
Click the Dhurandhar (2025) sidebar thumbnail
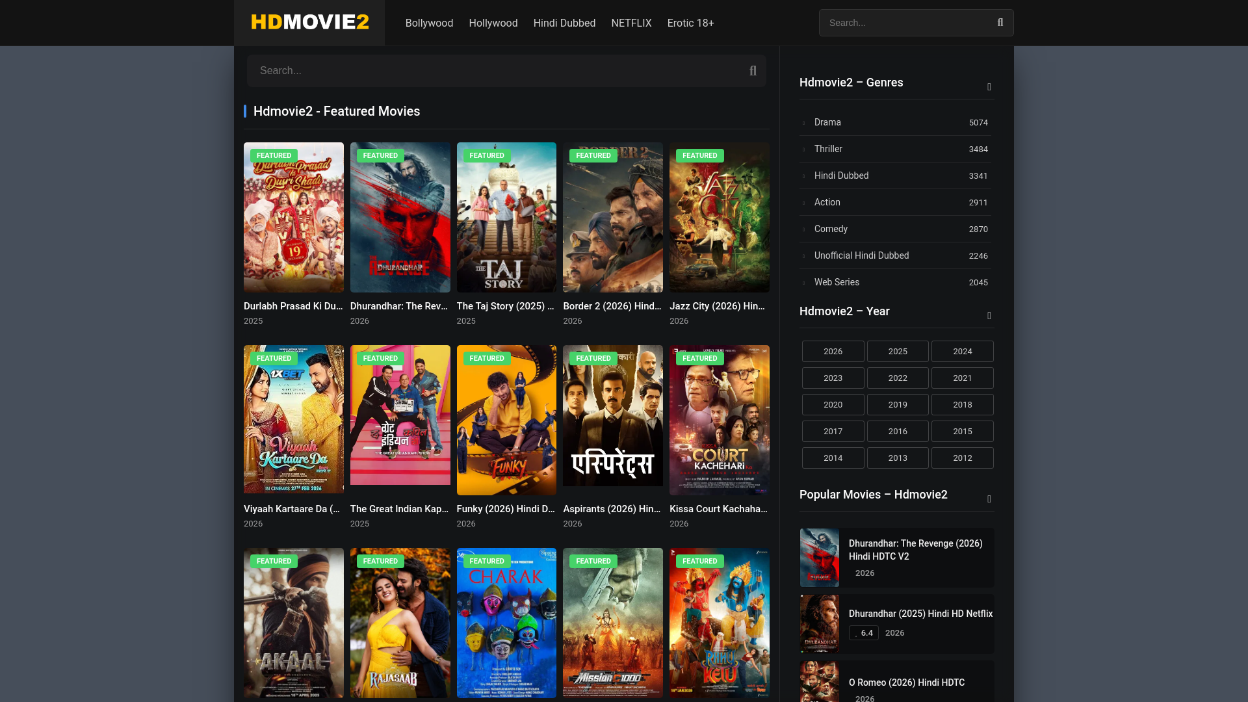[x=820, y=624]
